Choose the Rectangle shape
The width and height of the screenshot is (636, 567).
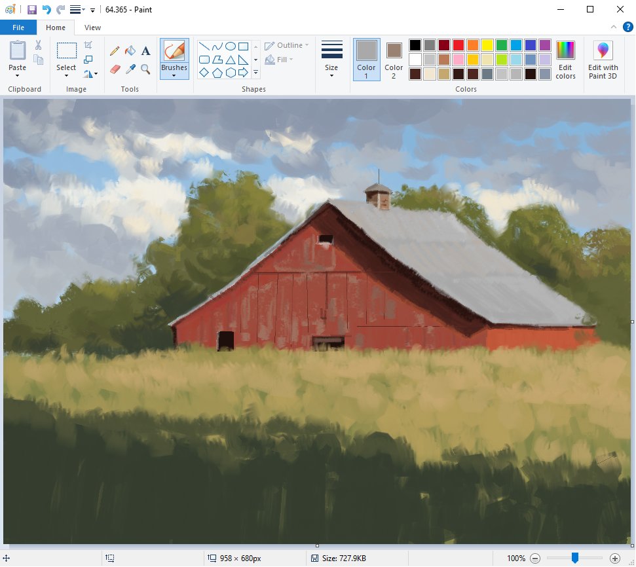tap(244, 46)
